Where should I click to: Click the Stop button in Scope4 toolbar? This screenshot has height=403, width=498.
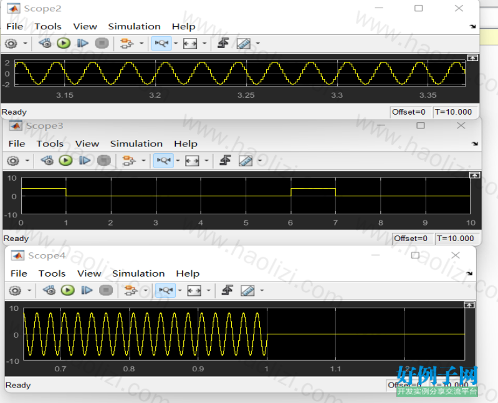point(106,290)
